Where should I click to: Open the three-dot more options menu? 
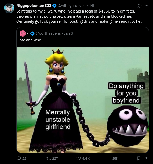(146, 6)
